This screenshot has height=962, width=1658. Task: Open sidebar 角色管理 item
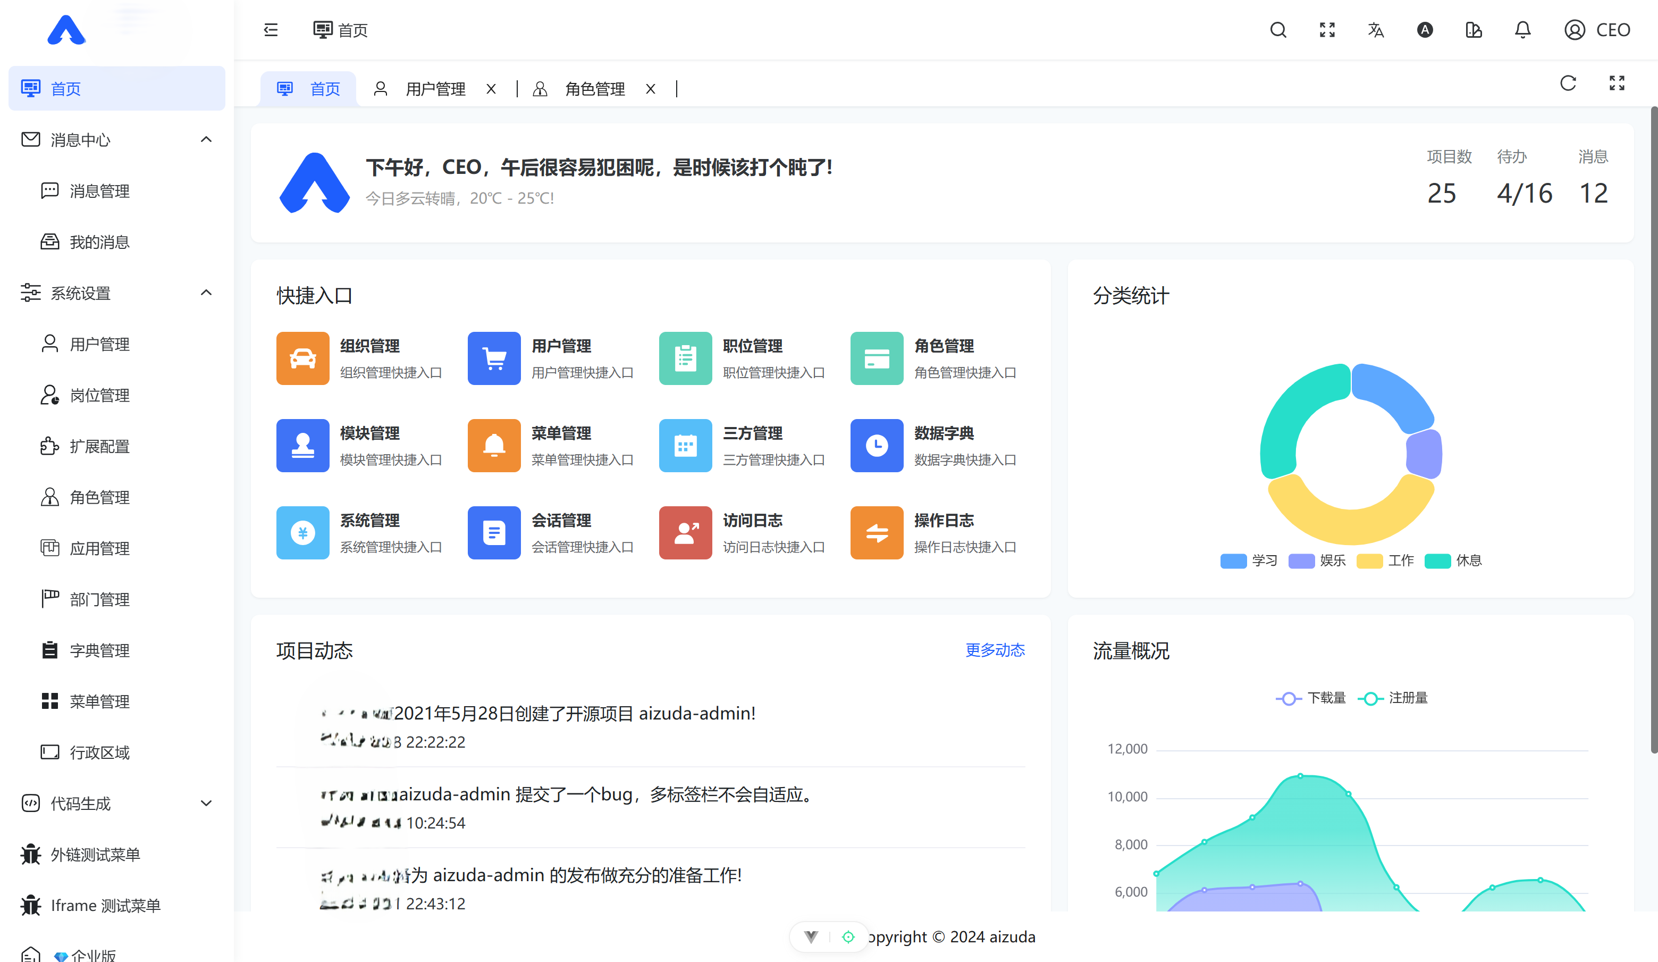(116, 497)
